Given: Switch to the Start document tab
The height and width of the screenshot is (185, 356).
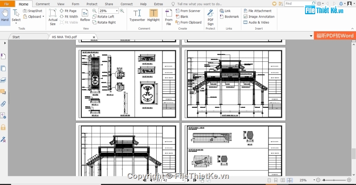Looking at the screenshot, I should [x=16, y=37].
